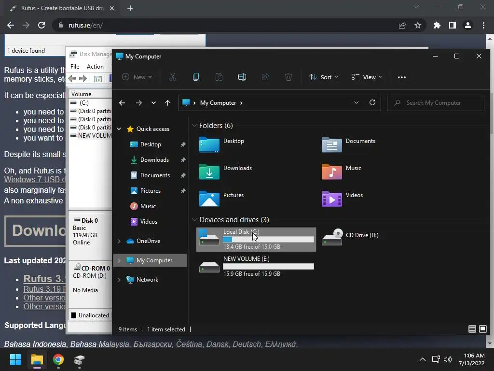Screen dimensions: 494x371
Task: Go up one folder level
Action: pyautogui.click(x=167, y=103)
